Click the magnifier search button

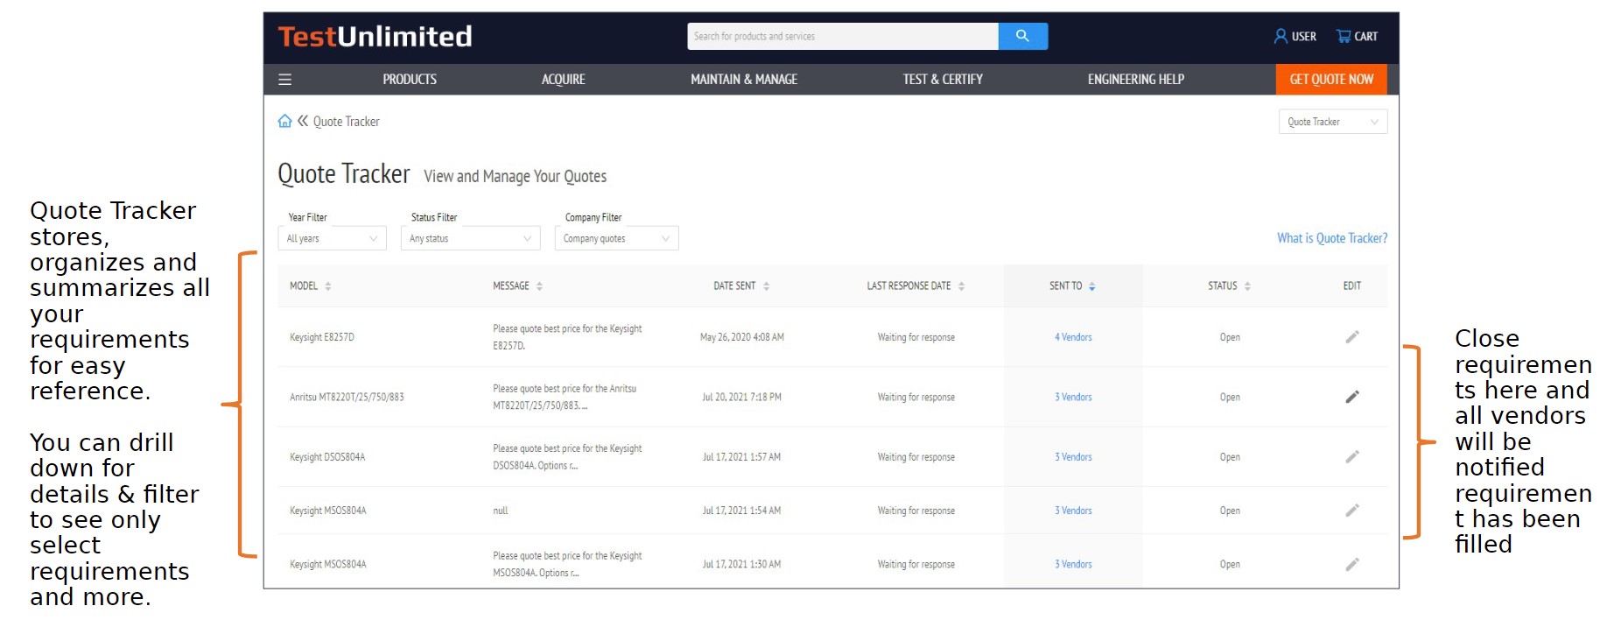coord(1022,36)
